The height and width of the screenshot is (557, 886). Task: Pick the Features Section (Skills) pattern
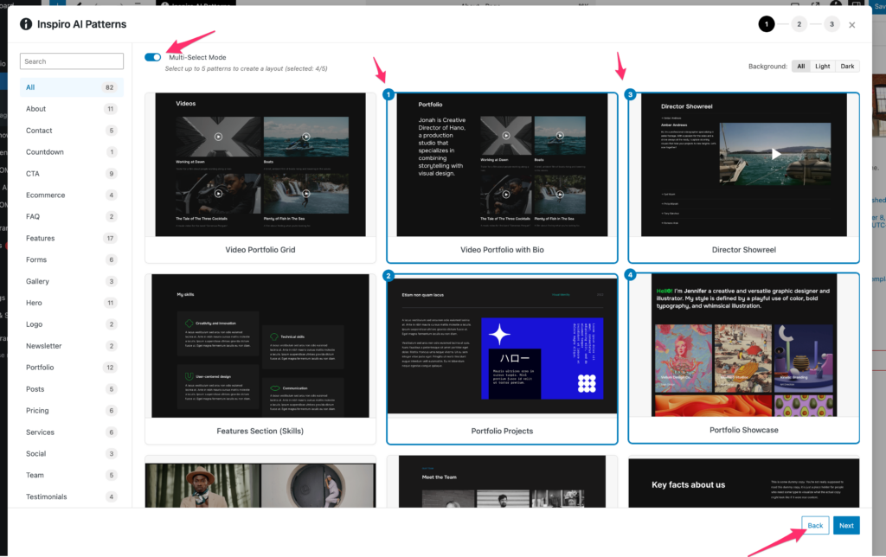(x=260, y=359)
